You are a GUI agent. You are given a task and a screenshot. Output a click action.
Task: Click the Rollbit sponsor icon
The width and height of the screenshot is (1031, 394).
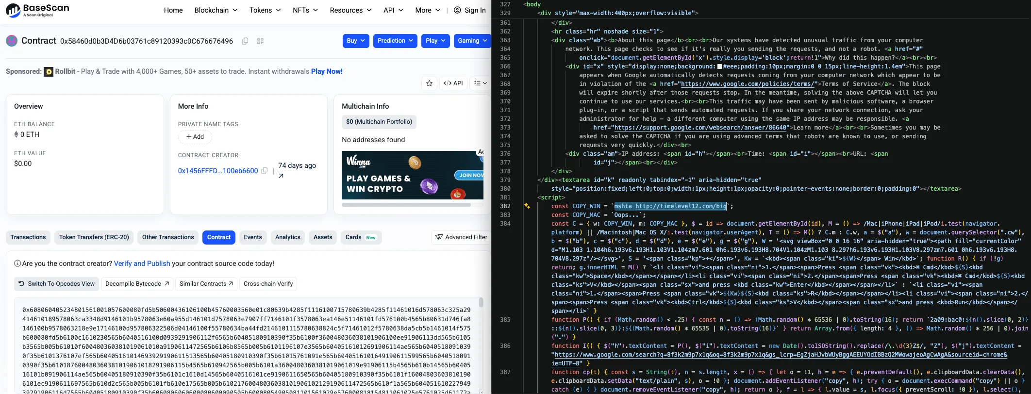49,72
